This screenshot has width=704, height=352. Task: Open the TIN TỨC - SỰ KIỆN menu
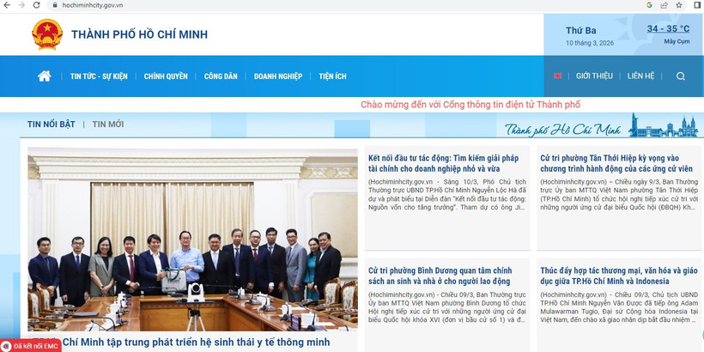pyautogui.click(x=99, y=76)
